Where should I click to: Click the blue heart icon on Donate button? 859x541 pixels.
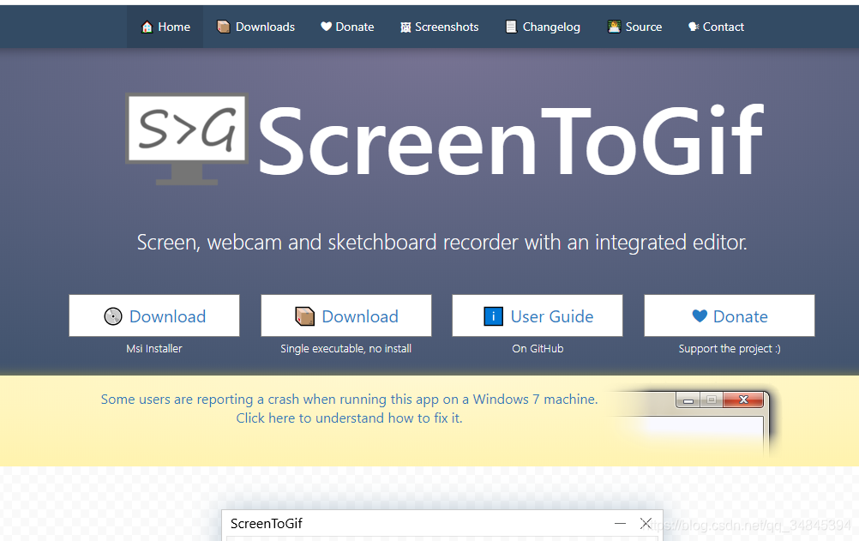click(700, 316)
